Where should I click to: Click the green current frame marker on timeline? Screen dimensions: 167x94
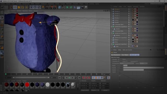(x=6, y=74)
